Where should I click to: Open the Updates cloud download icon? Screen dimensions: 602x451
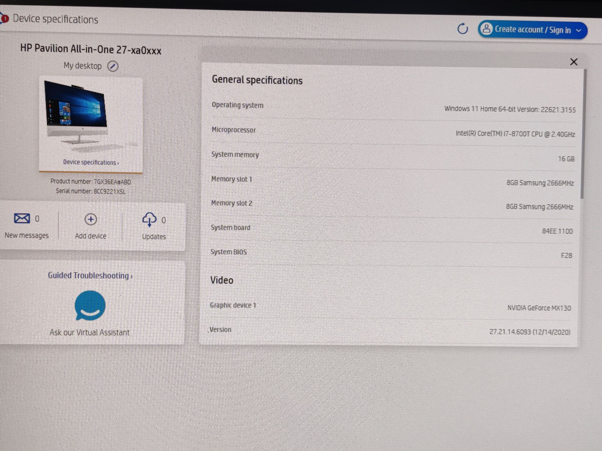pos(149,219)
